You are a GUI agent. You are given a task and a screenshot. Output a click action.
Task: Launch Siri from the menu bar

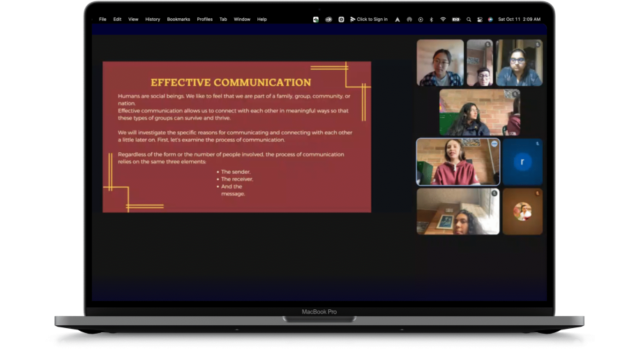490,20
